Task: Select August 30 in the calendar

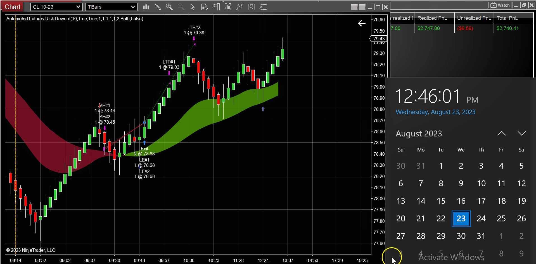Action: (461, 236)
